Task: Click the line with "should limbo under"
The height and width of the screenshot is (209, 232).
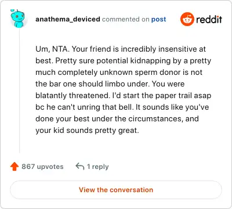Action: click(110, 84)
